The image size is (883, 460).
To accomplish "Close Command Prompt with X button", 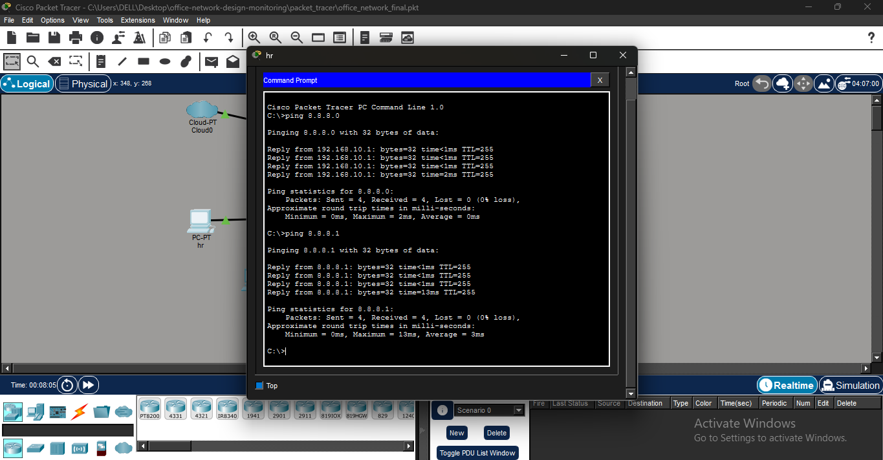I will pyautogui.click(x=600, y=80).
